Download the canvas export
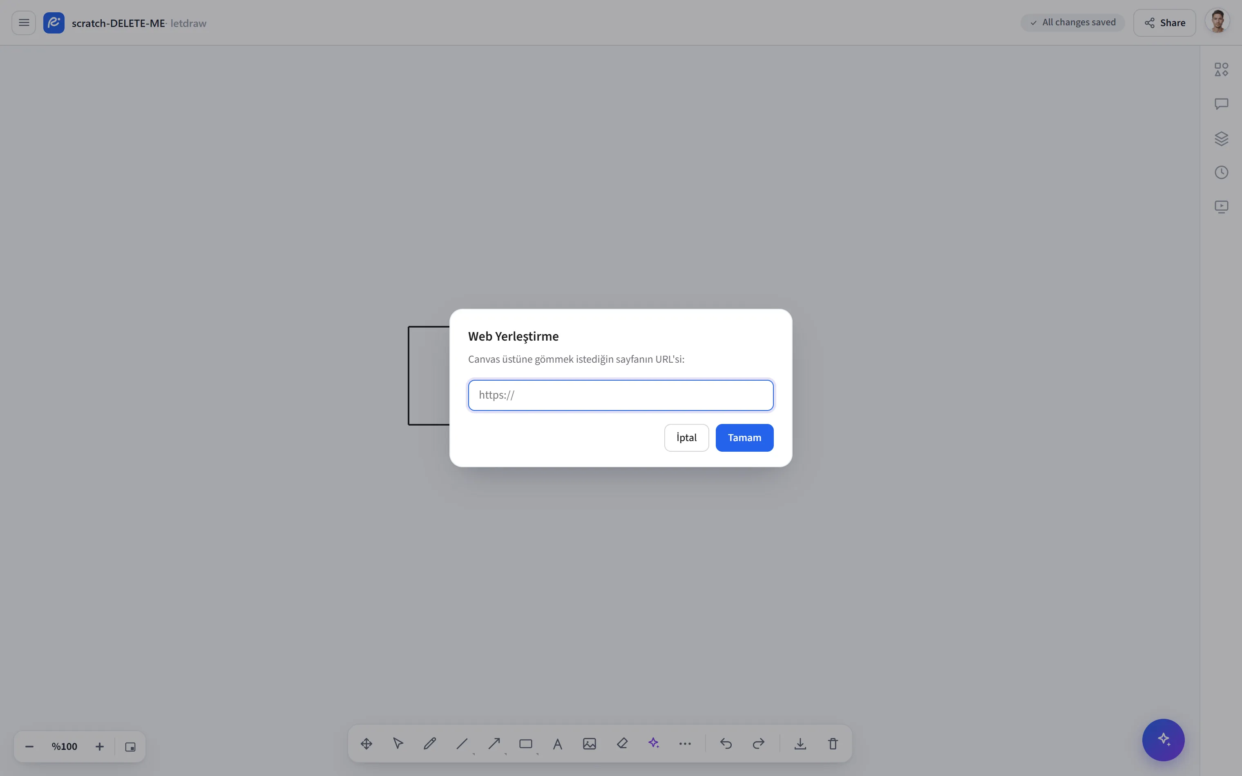The height and width of the screenshot is (776, 1242). click(800, 744)
